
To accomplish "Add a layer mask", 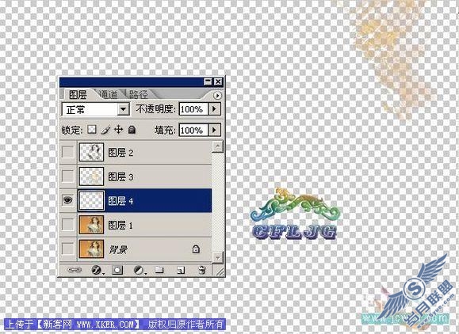I will click(117, 270).
